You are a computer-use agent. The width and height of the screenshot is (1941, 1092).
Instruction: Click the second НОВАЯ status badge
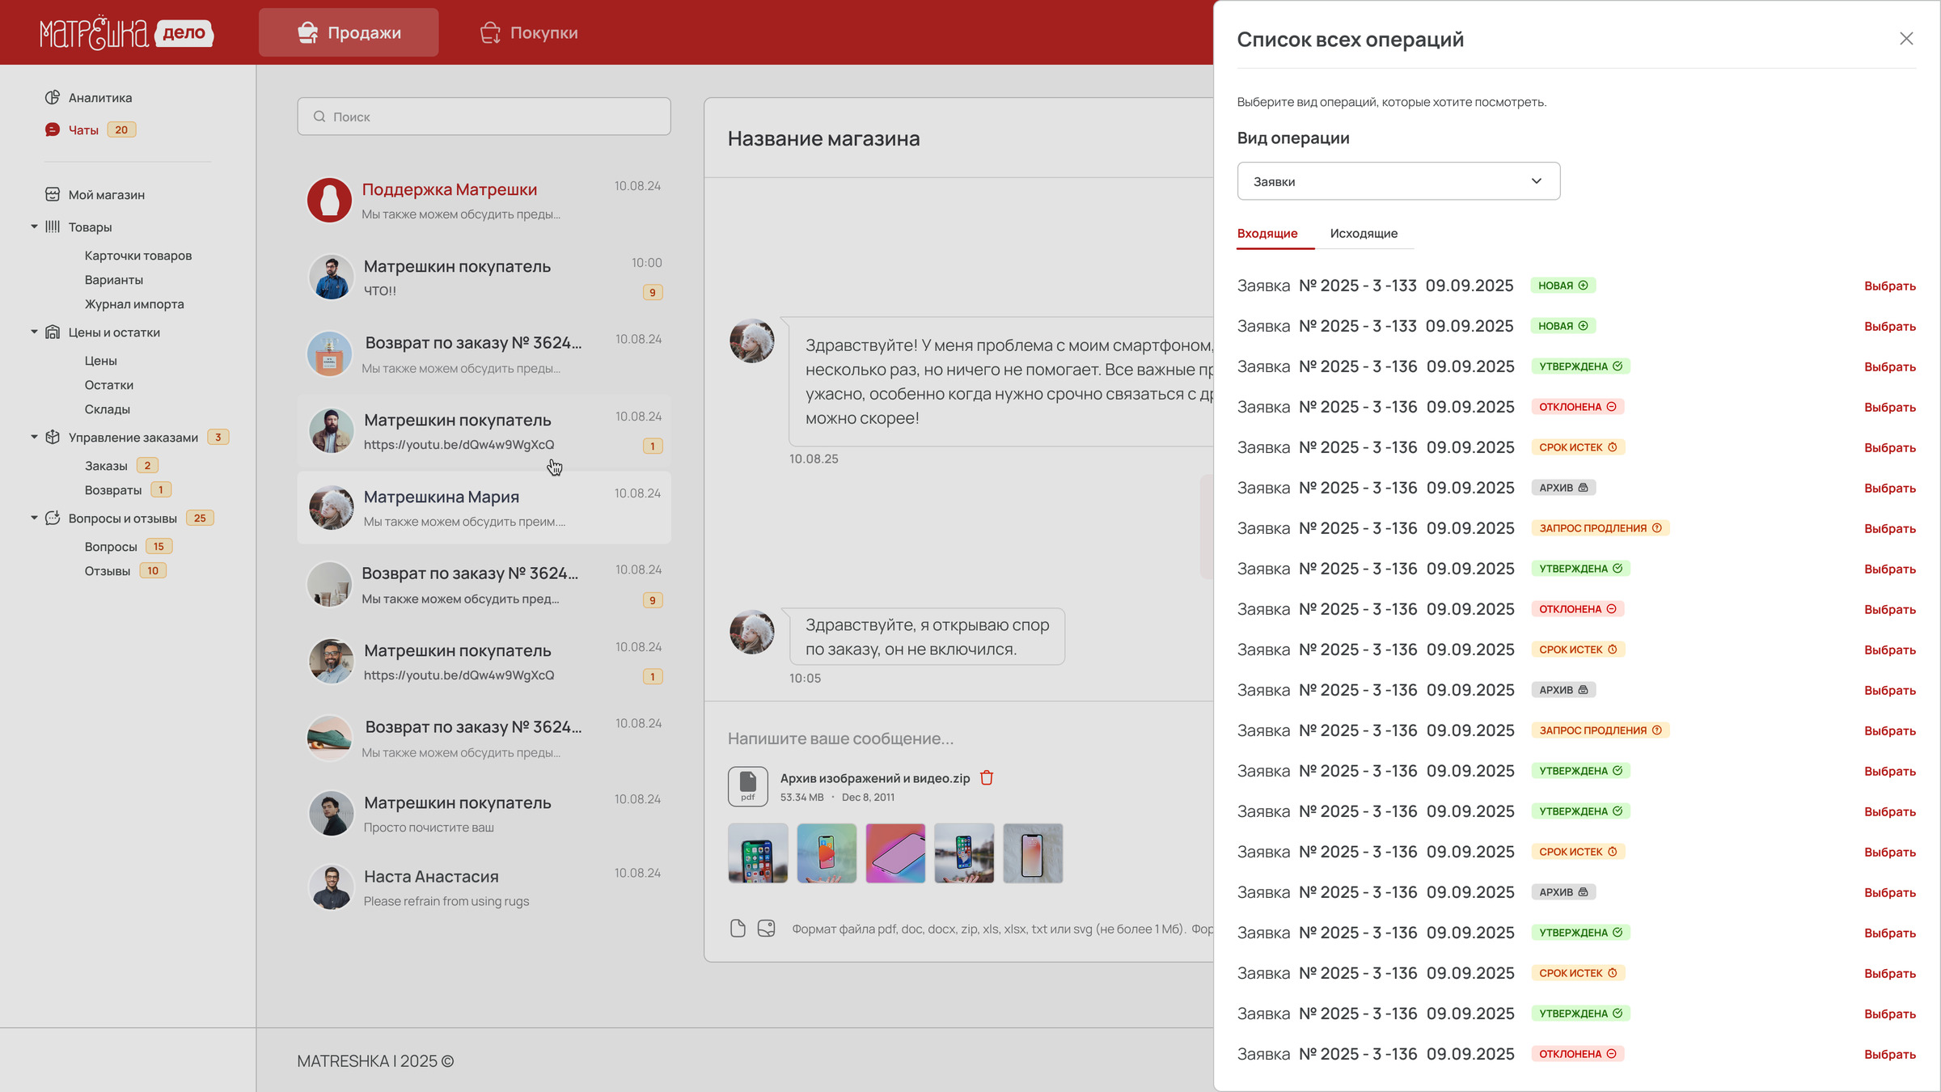tap(1563, 326)
